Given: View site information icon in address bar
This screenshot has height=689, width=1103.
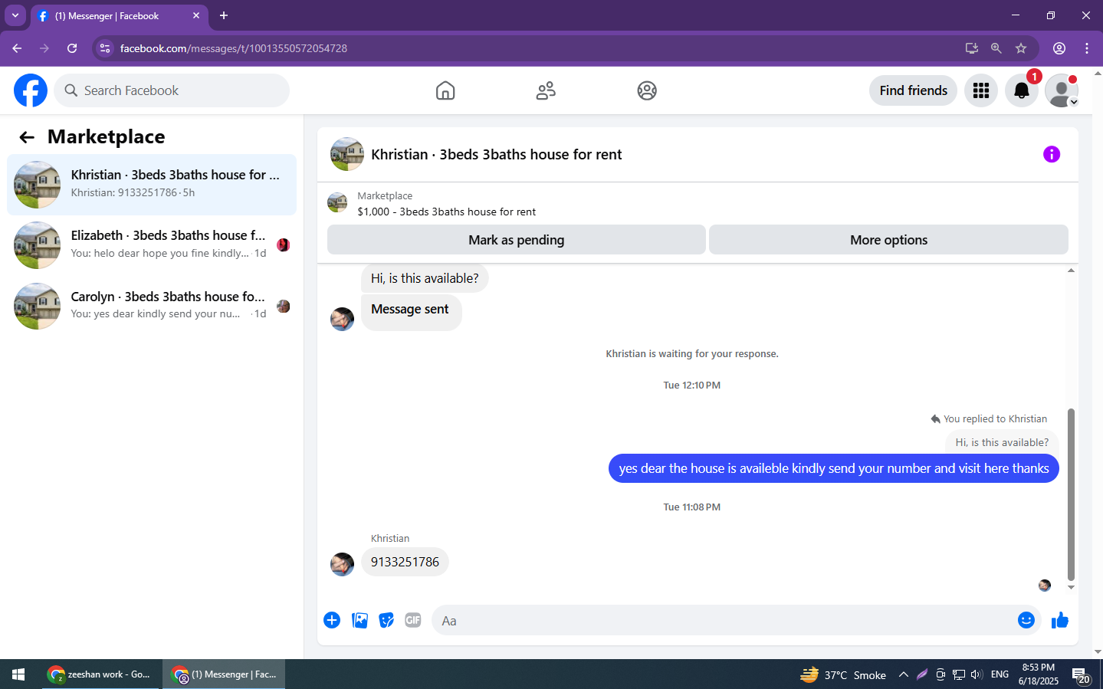Looking at the screenshot, I should coord(105,48).
